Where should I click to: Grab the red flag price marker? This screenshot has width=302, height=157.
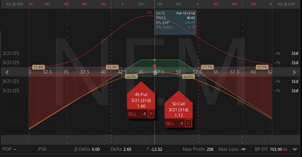(154, 66)
